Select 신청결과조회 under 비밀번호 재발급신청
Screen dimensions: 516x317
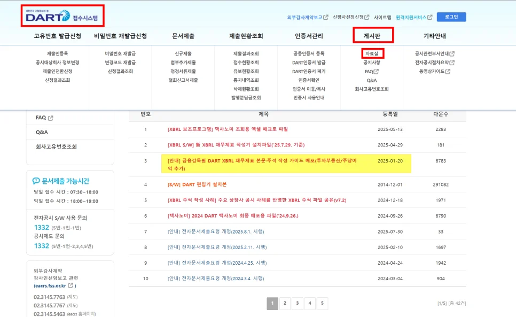[x=120, y=71]
